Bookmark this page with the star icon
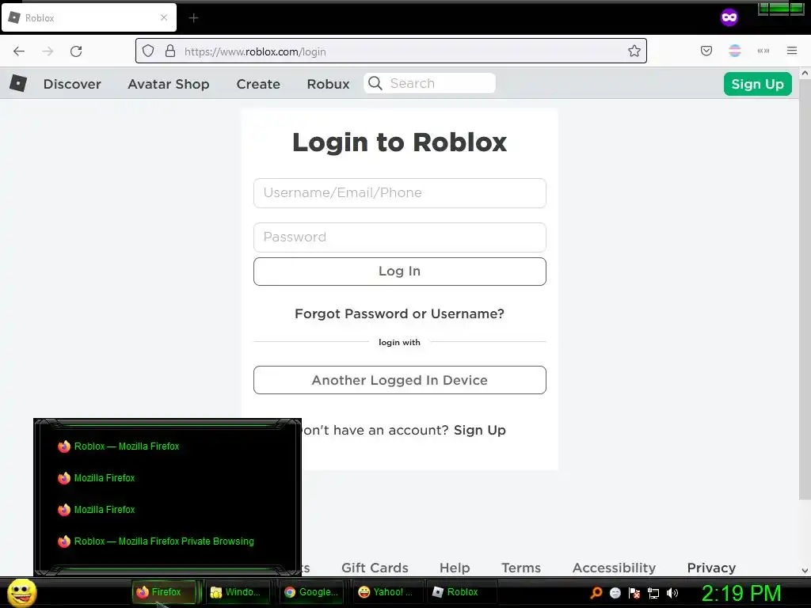 tap(634, 51)
